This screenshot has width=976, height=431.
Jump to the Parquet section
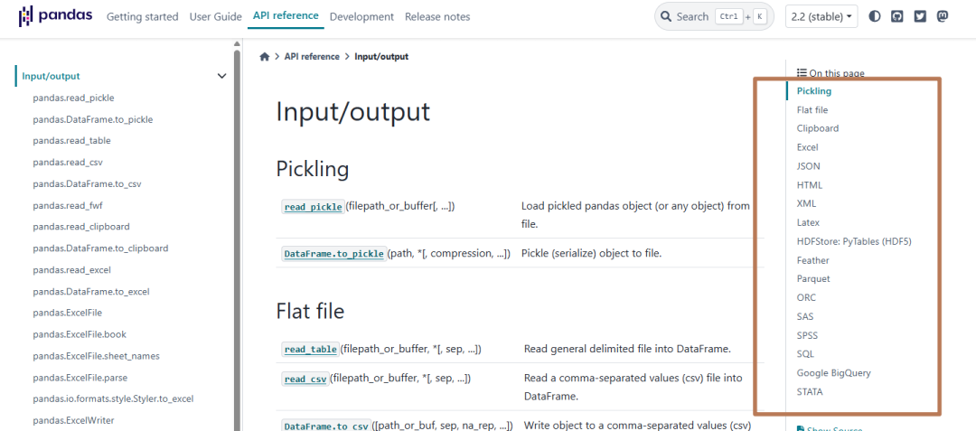pyautogui.click(x=813, y=278)
